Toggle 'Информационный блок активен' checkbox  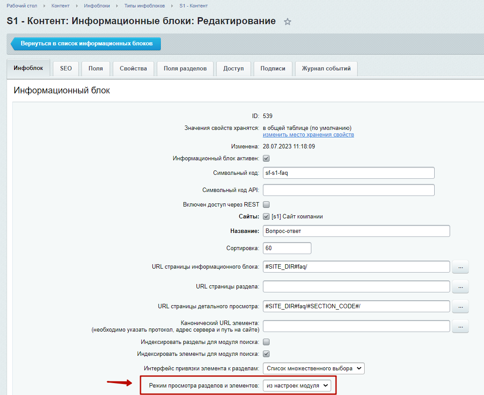(266, 159)
